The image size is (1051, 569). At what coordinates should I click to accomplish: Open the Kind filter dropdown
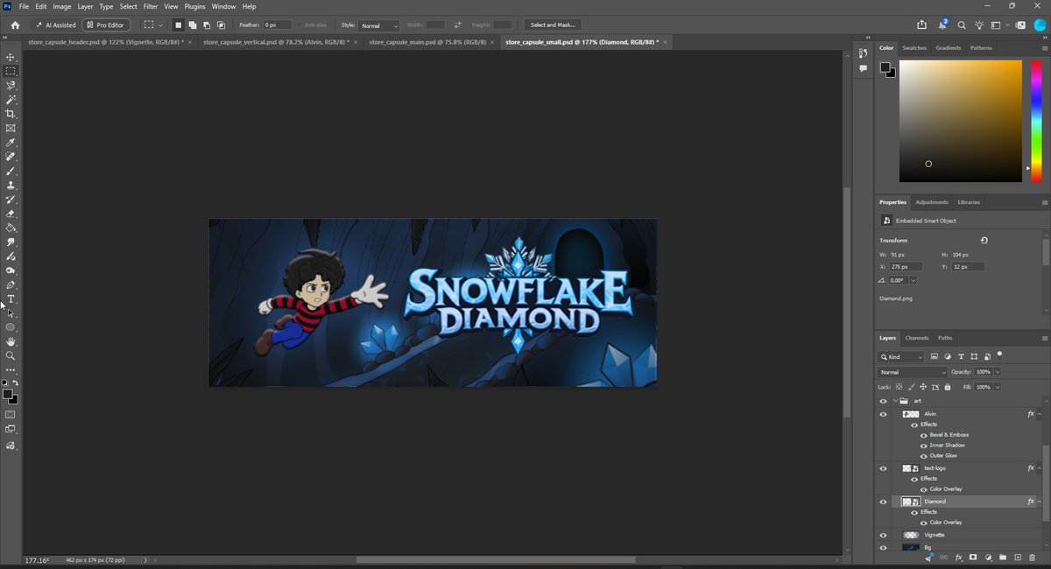click(901, 357)
